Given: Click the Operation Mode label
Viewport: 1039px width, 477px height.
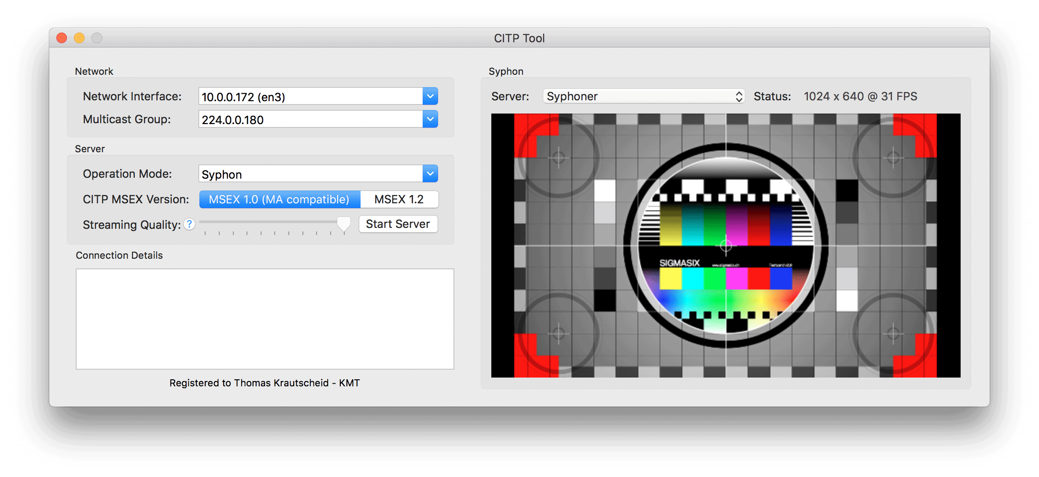Looking at the screenshot, I should pyautogui.click(x=127, y=174).
